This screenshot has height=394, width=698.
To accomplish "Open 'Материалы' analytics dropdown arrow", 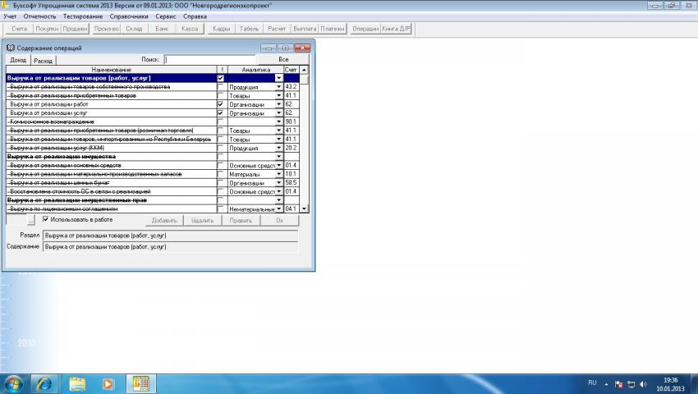I will [x=278, y=174].
